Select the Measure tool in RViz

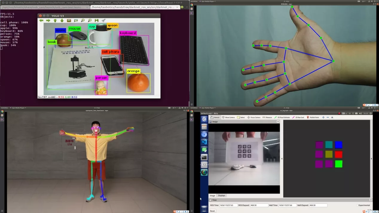coord(267,117)
